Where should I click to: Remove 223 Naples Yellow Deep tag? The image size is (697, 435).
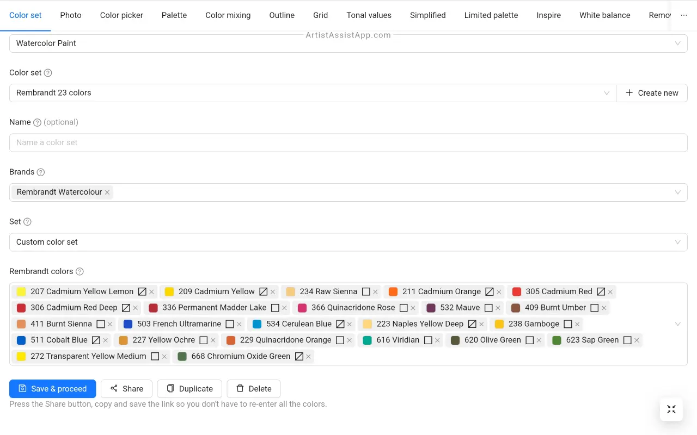coord(481,324)
